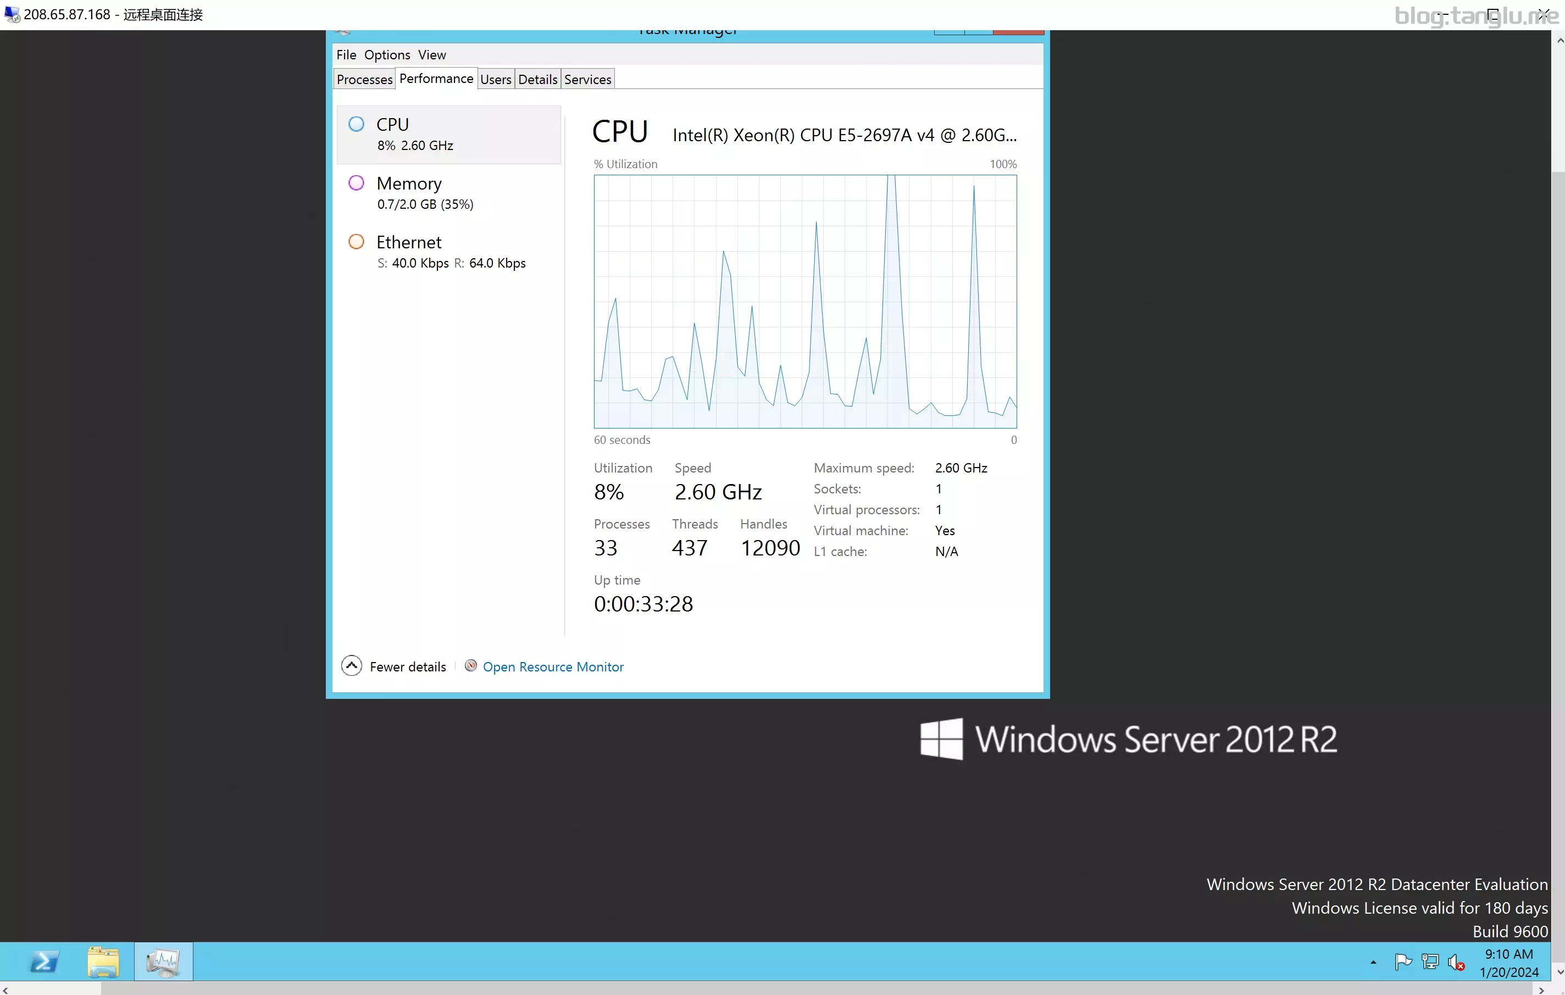This screenshot has width=1565, height=995.
Task: Collapse with Fewer details arrow icon
Action: point(352,665)
